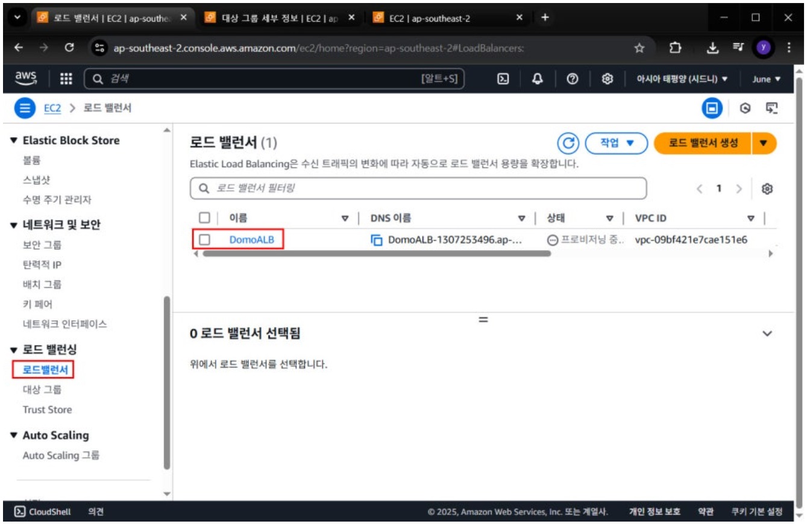Open CloudShell in the footer
Viewport: 807px width, 524px height.
pyautogui.click(x=42, y=512)
